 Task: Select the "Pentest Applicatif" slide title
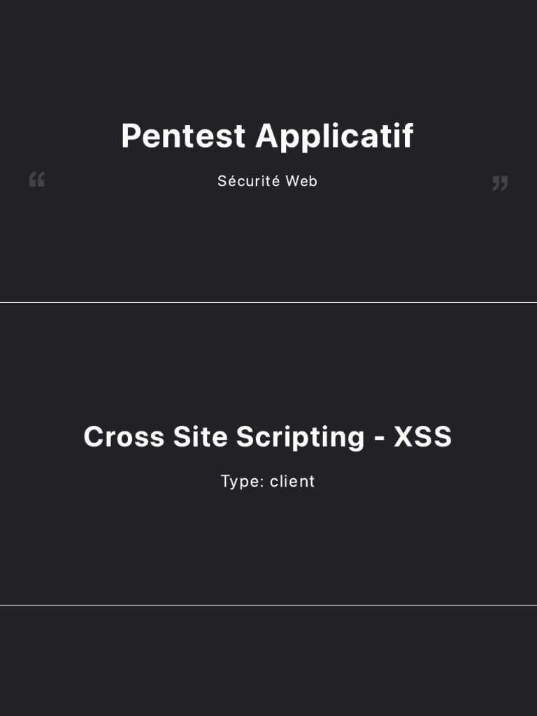tap(267, 136)
